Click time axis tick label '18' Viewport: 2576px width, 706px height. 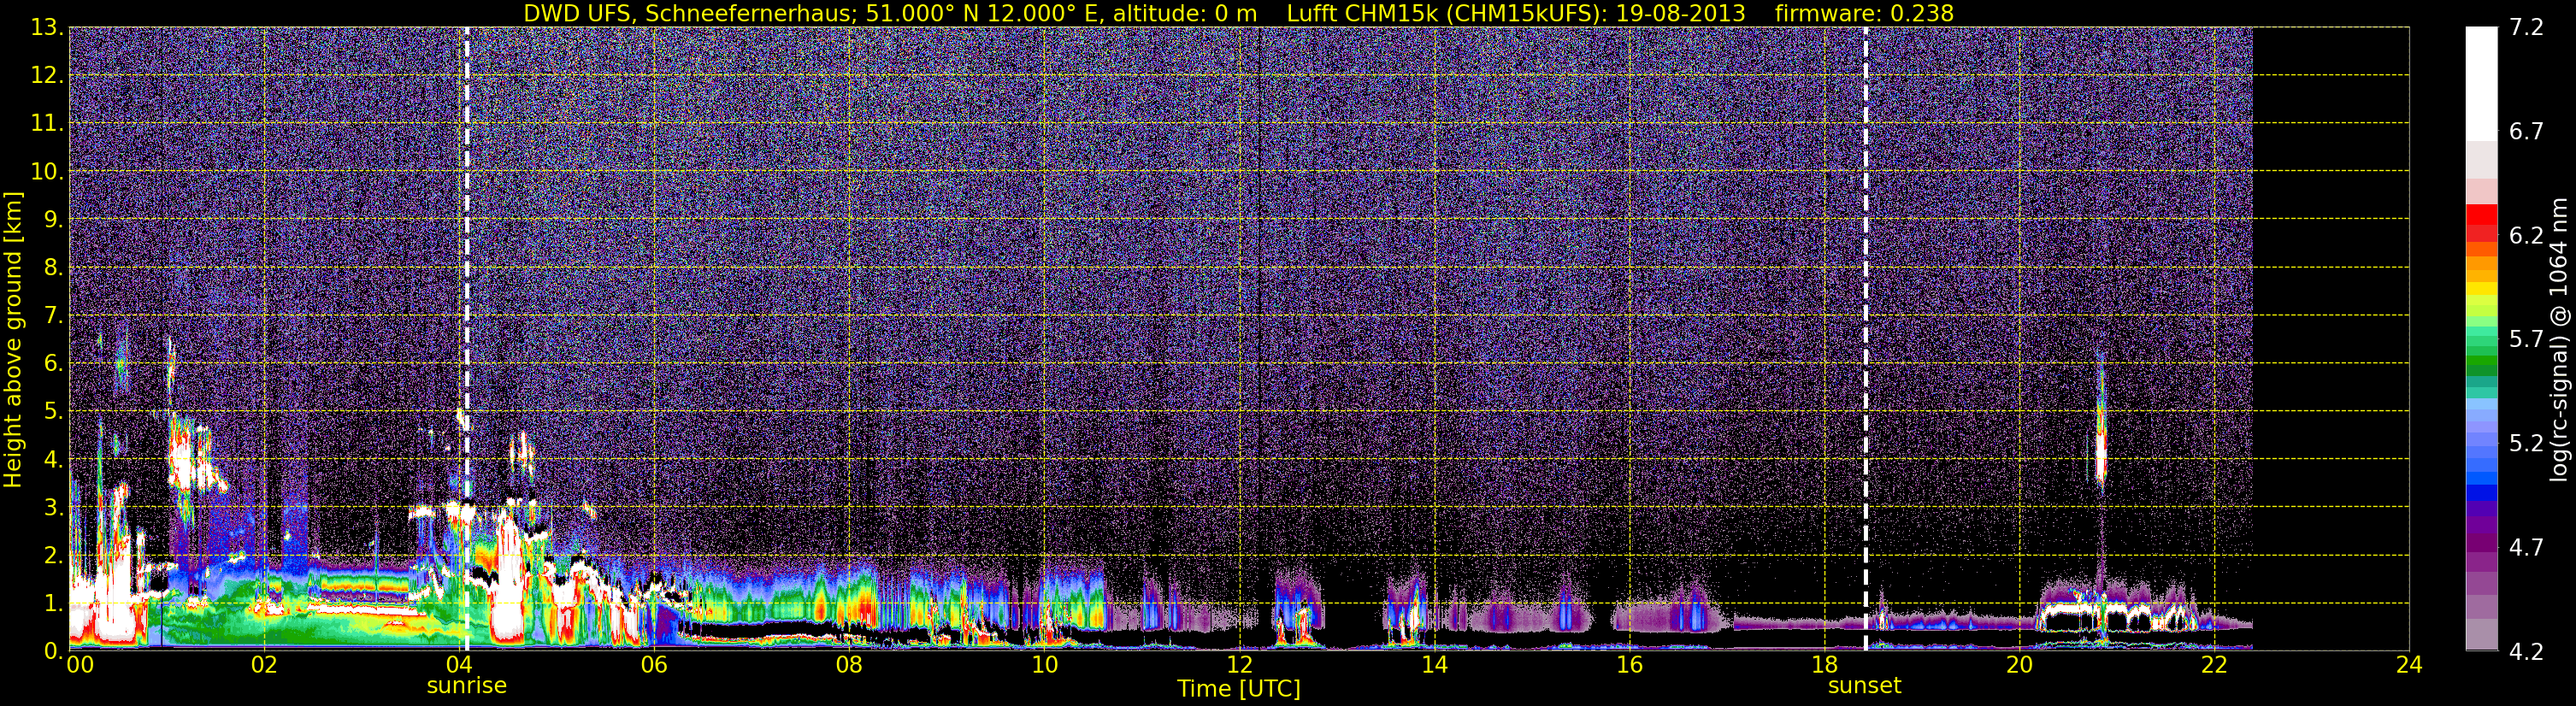click(x=1824, y=665)
